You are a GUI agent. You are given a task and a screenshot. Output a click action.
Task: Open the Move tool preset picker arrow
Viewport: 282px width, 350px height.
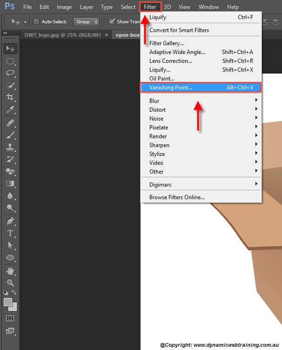pos(25,22)
